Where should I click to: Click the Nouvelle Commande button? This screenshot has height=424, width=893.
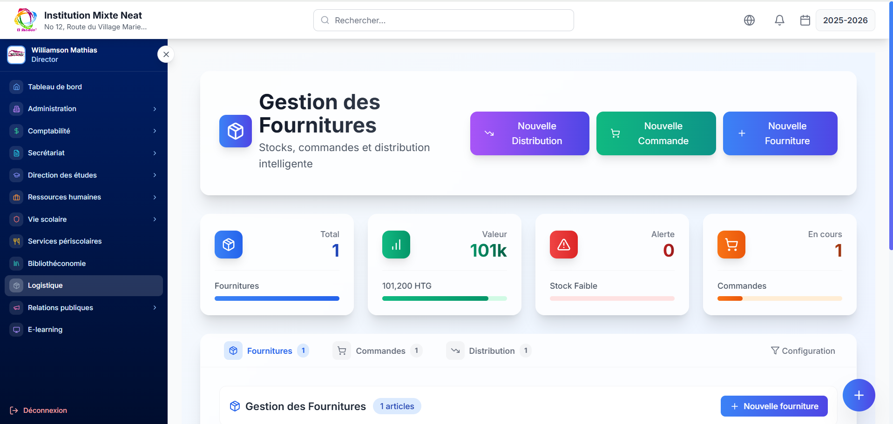pyautogui.click(x=656, y=133)
